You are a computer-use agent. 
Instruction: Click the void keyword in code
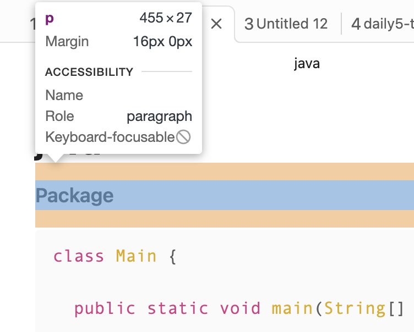[x=240, y=308]
